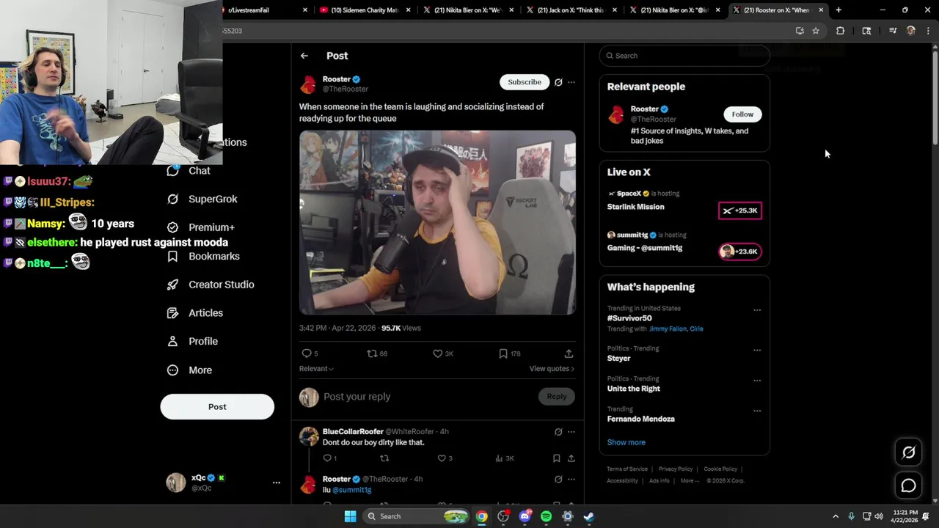
Task: Click the Reply button
Action: pyautogui.click(x=557, y=397)
